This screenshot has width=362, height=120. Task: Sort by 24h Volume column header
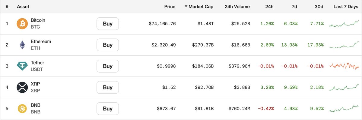(x=237, y=7)
